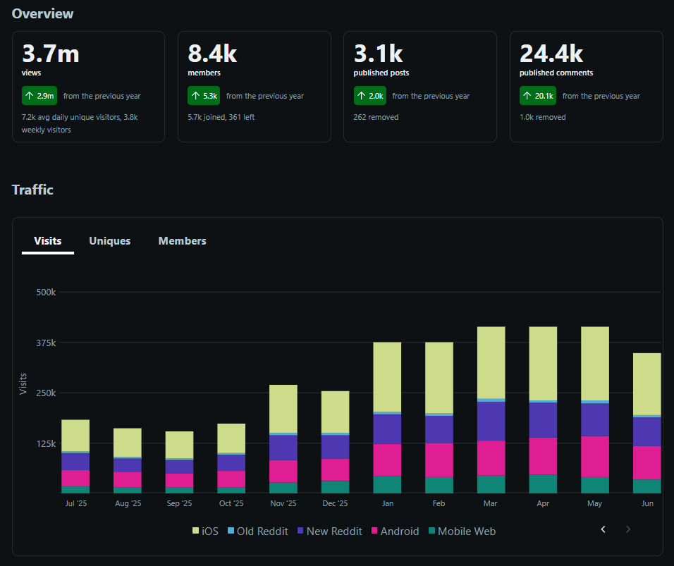Click the members up-arrow 5.3k badge

point(204,96)
